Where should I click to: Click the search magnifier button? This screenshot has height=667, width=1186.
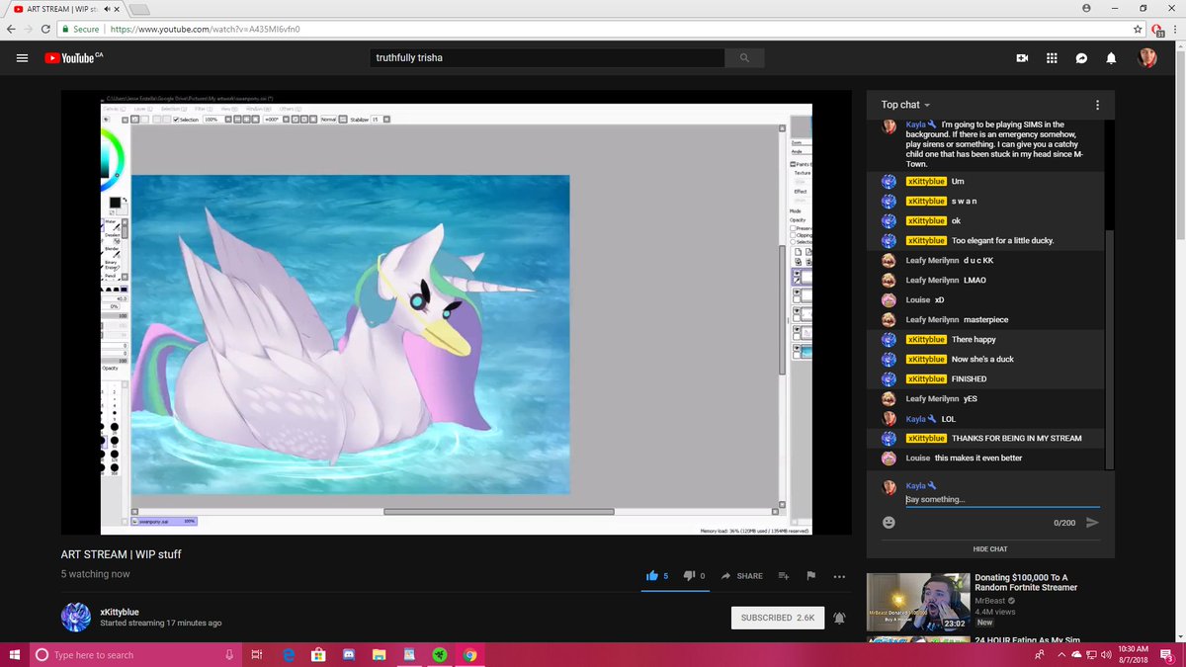click(744, 58)
